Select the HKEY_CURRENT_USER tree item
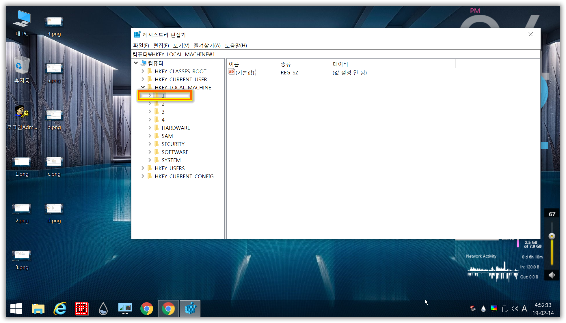The width and height of the screenshot is (566, 323). coord(181,79)
